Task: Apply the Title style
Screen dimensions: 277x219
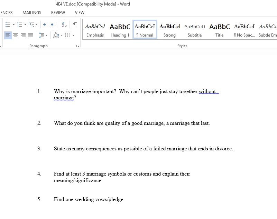Action: (x=219, y=29)
